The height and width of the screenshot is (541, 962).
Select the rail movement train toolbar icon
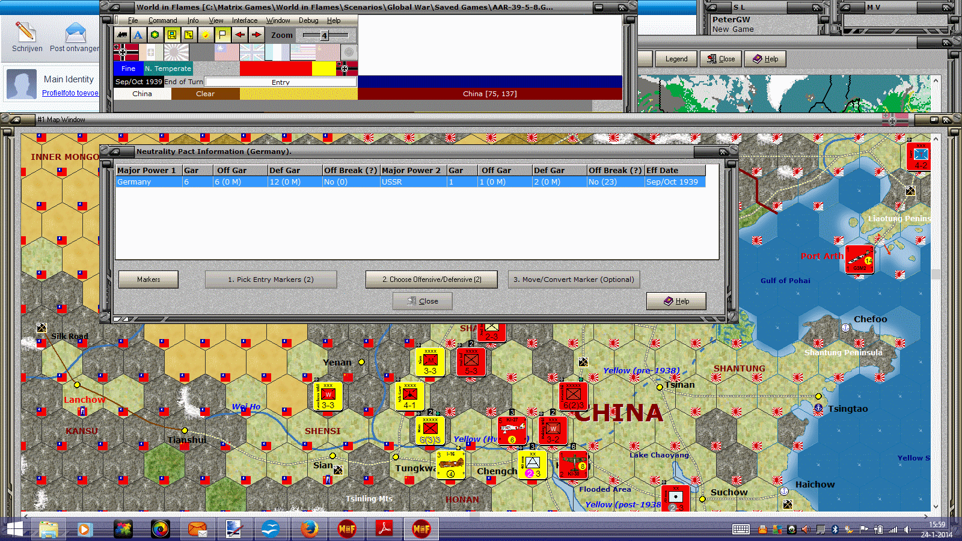click(x=121, y=34)
